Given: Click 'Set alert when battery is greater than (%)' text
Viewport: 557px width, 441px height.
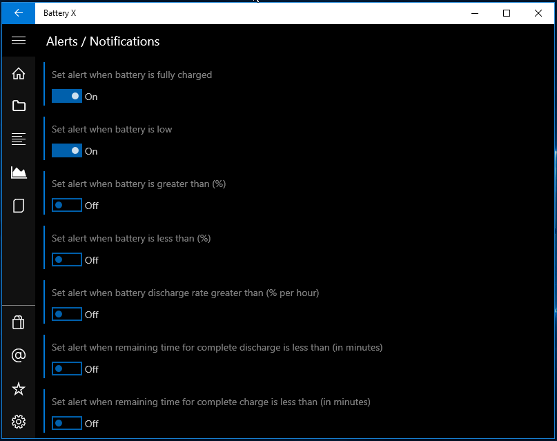Looking at the screenshot, I should 139,184.
